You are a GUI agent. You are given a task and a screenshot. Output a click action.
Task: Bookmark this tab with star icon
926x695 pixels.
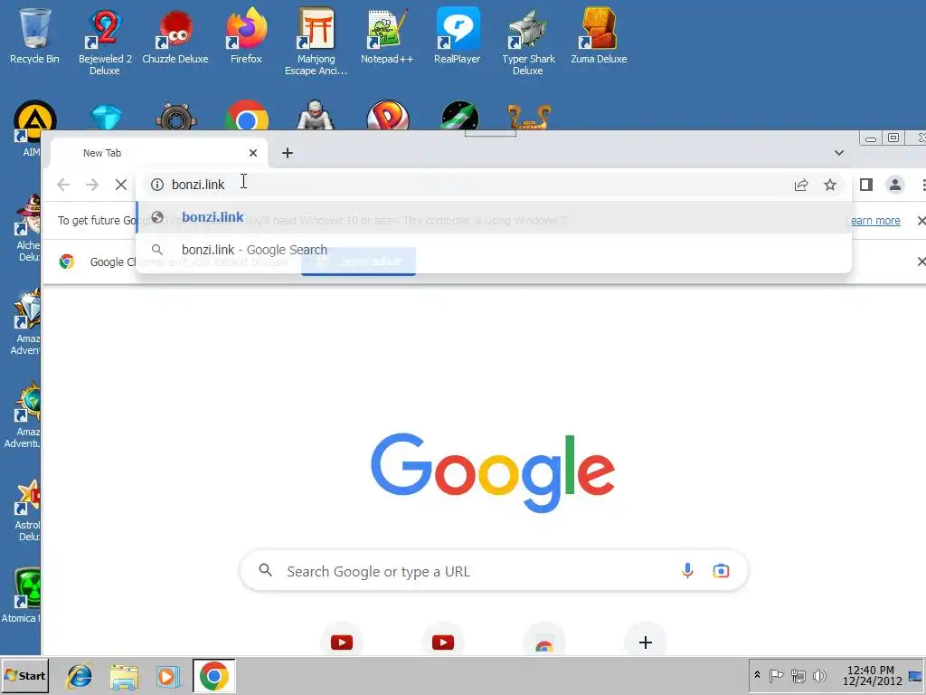[x=830, y=185]
